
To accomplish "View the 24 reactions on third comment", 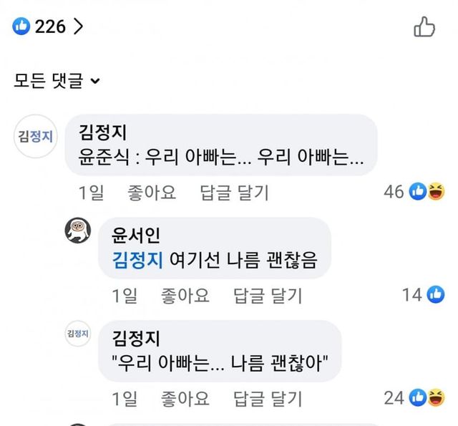I will point(414,397).
